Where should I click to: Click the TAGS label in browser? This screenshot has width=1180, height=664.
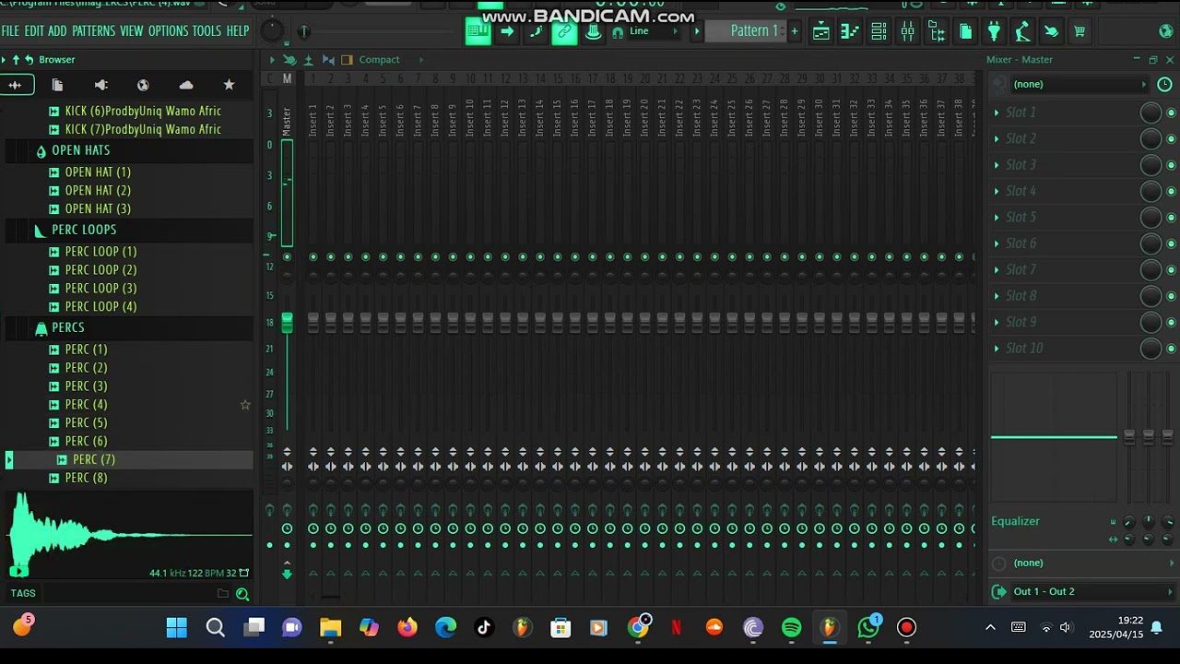23,594
